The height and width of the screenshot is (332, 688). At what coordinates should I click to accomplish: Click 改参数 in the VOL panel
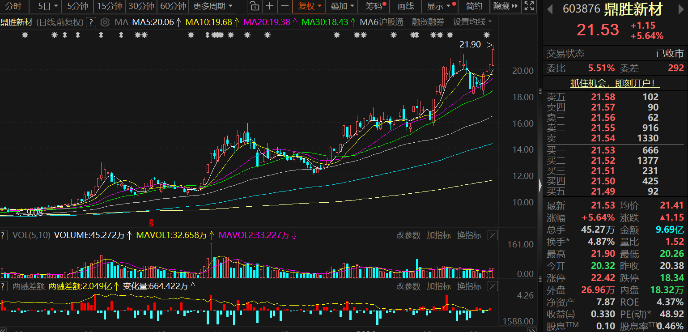coord(408,235)
